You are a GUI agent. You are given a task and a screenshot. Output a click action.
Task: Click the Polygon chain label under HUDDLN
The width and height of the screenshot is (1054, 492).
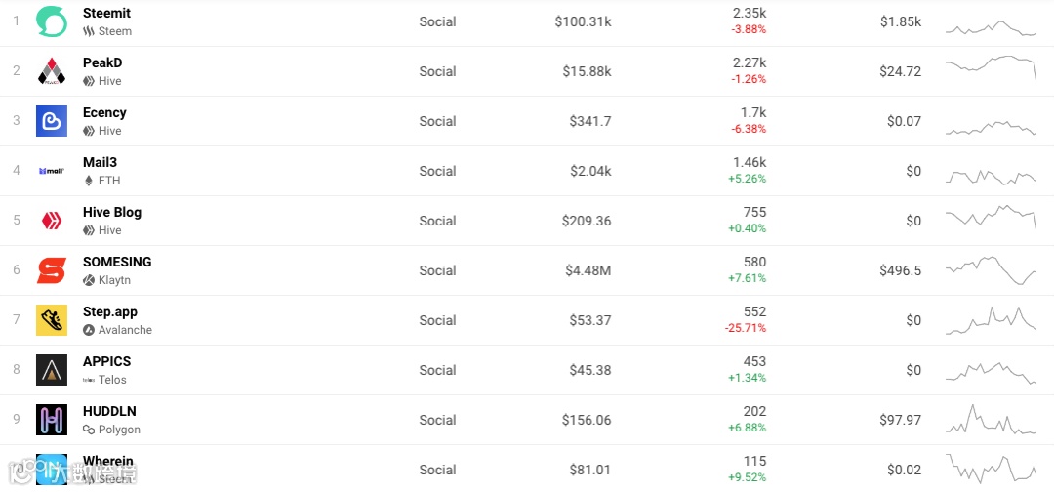click(x=111, y=430)
